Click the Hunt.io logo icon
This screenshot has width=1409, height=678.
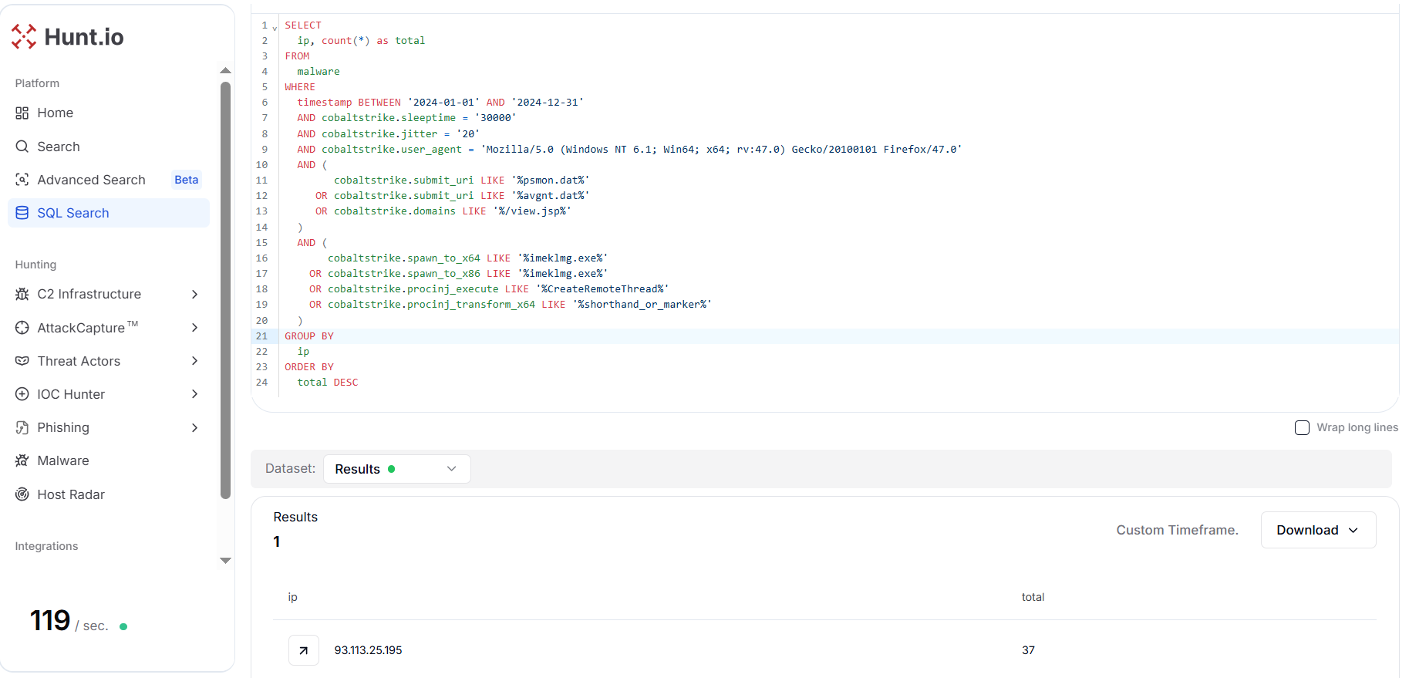point(24,36)
